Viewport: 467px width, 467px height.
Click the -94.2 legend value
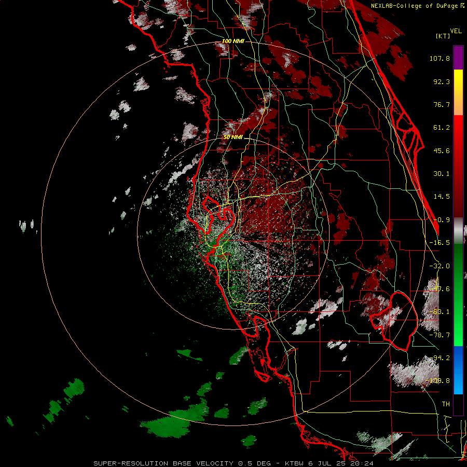coord(439,358)
